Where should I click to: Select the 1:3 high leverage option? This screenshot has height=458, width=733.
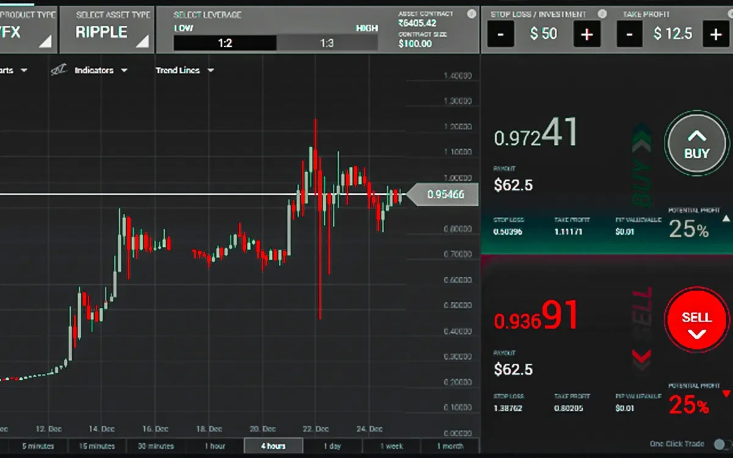(327, 43)
